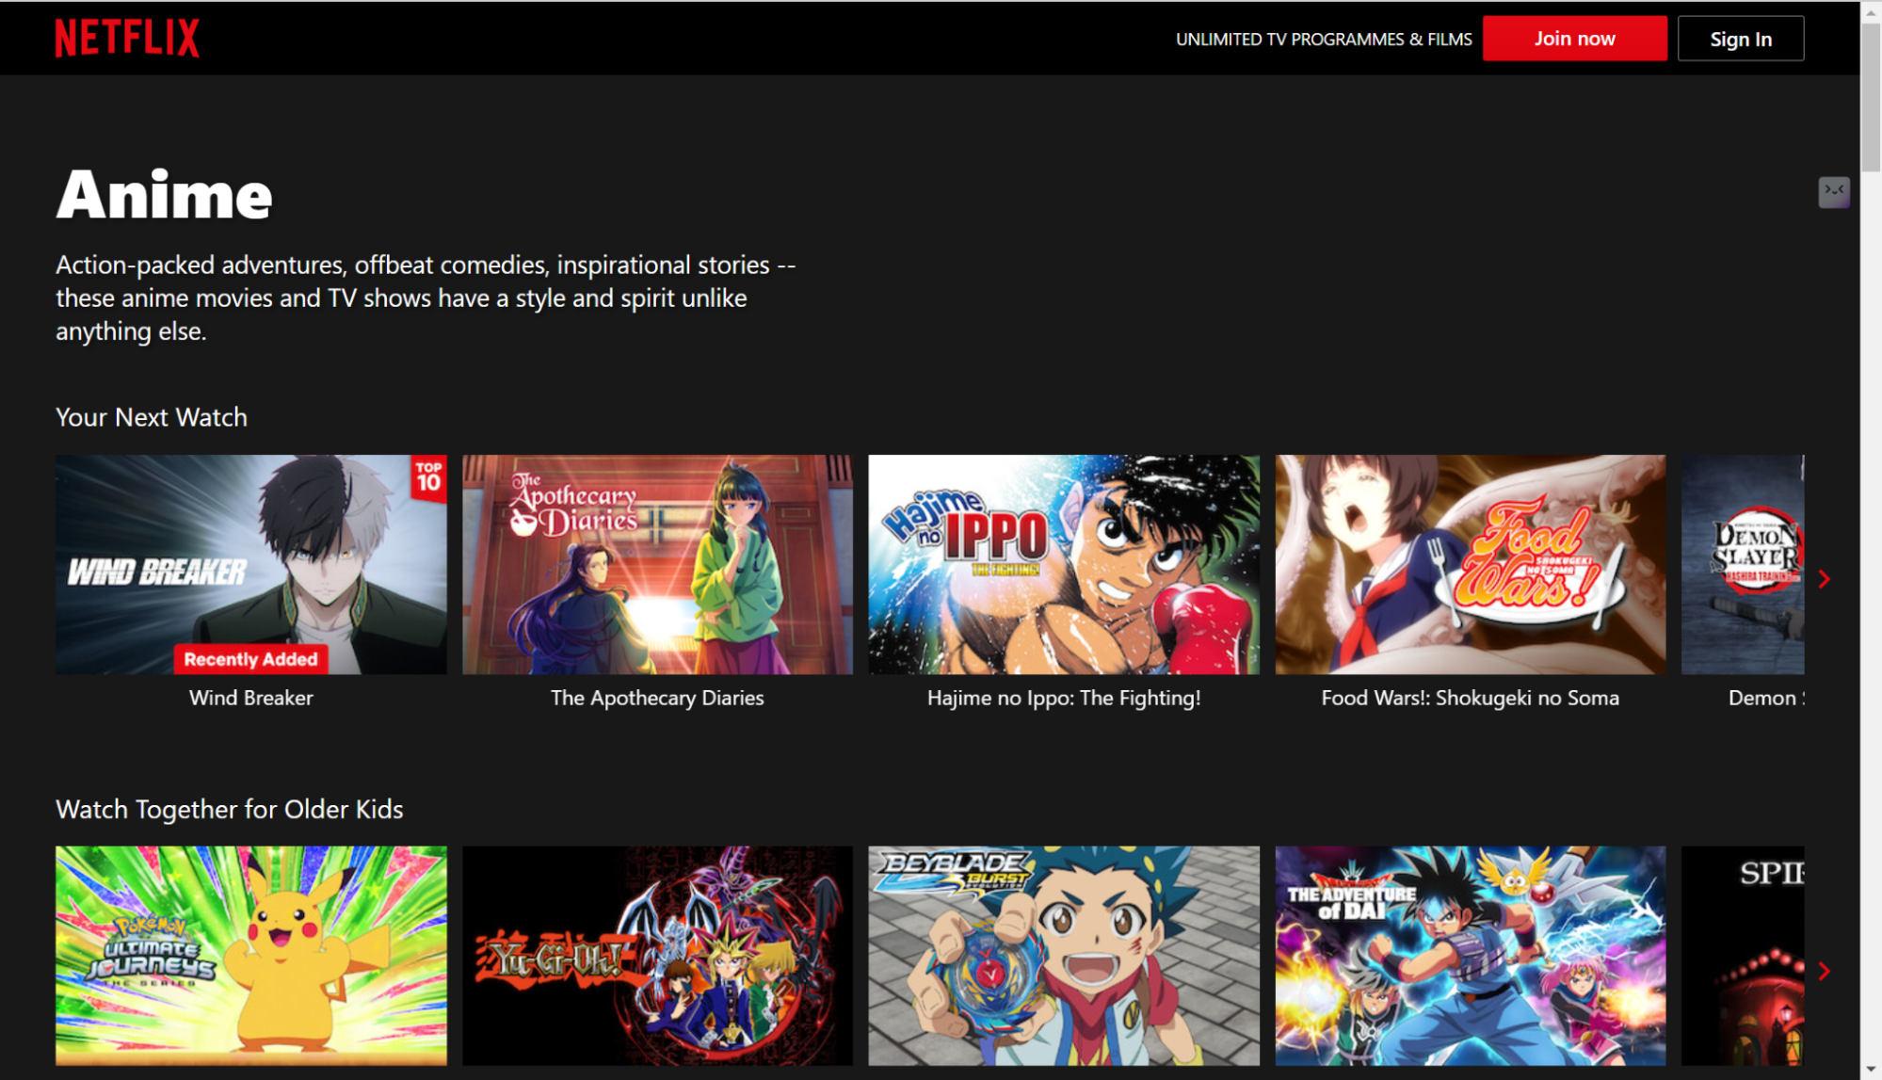Click the Your Next Watch row heading
Image resolution: width=1882 pixels, height=1080 pixels.
click(x=152, y=417)
